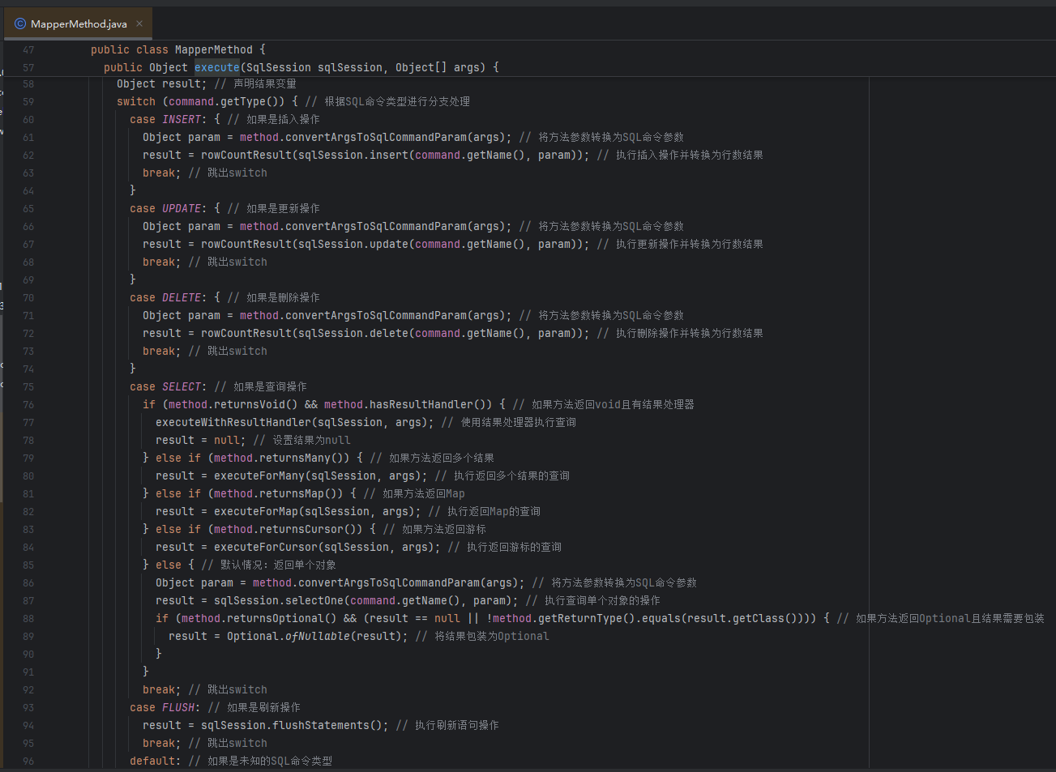Click the highlighted execute method name
The width and height of the screenshot is (1056, 772).
216,67
